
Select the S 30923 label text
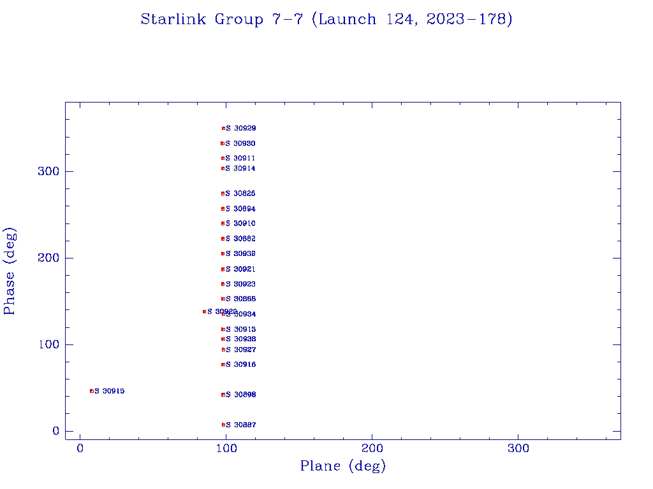[x=240, y=284]
